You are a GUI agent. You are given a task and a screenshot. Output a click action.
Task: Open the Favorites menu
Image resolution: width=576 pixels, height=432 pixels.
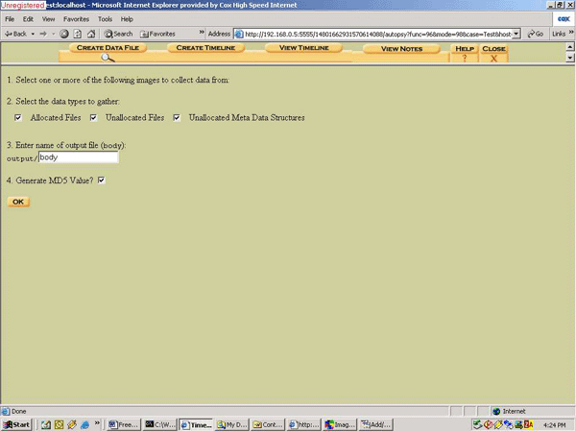point(75,18)
